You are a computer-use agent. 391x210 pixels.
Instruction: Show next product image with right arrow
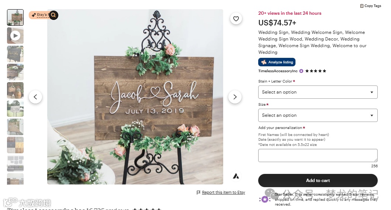coord(235,97)
